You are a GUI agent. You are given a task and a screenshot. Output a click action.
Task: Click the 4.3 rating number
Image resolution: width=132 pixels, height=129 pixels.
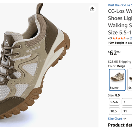point(110,38)
